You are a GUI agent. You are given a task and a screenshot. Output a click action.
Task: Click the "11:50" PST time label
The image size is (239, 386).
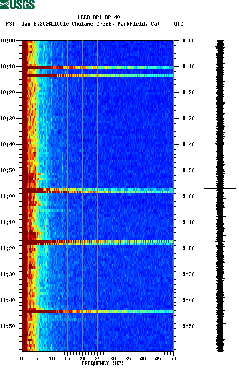point(7,326)
